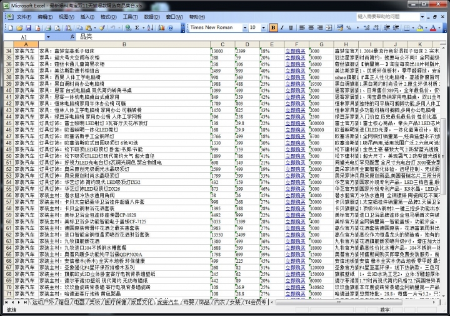The image size is (450, 316).
Task: Toggle right text alignment
Action: (320, 28)
